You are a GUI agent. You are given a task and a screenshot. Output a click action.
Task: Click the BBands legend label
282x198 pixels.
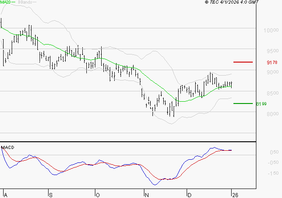(x=25, y=2)
